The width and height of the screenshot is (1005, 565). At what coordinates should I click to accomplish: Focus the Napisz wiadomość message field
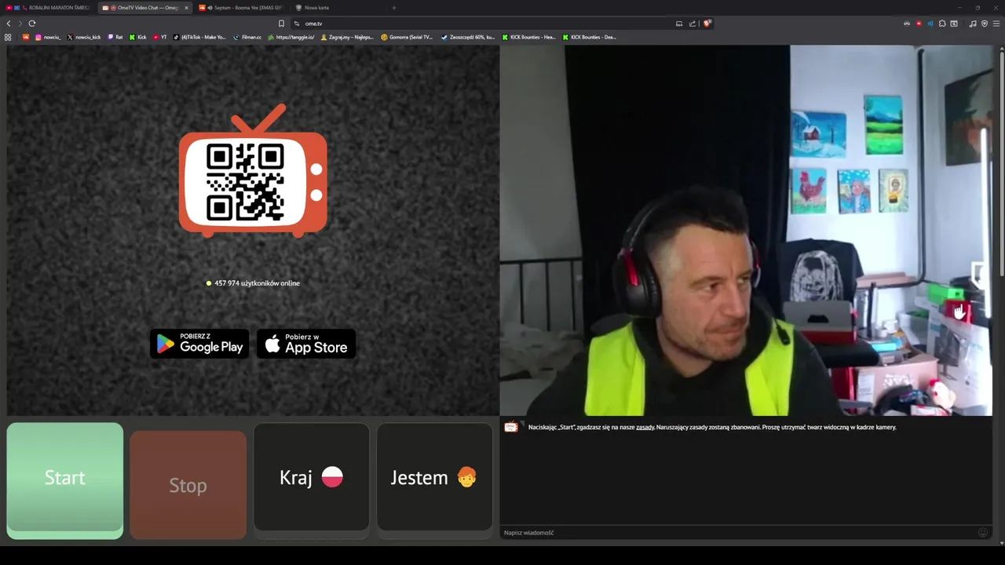click(x=738, y=533)
